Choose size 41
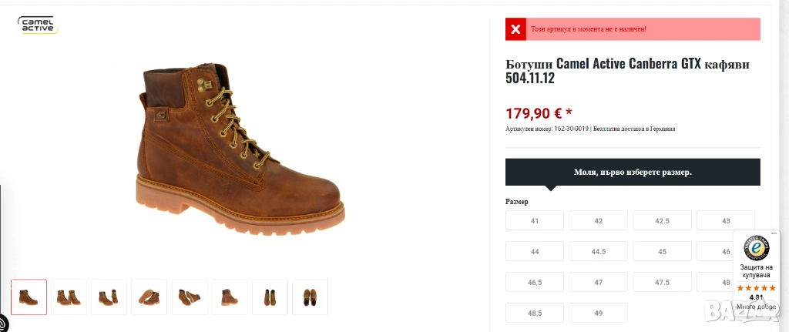Image resolution: width=789 pixels, height=332 pixels. (x=535, y=220)
